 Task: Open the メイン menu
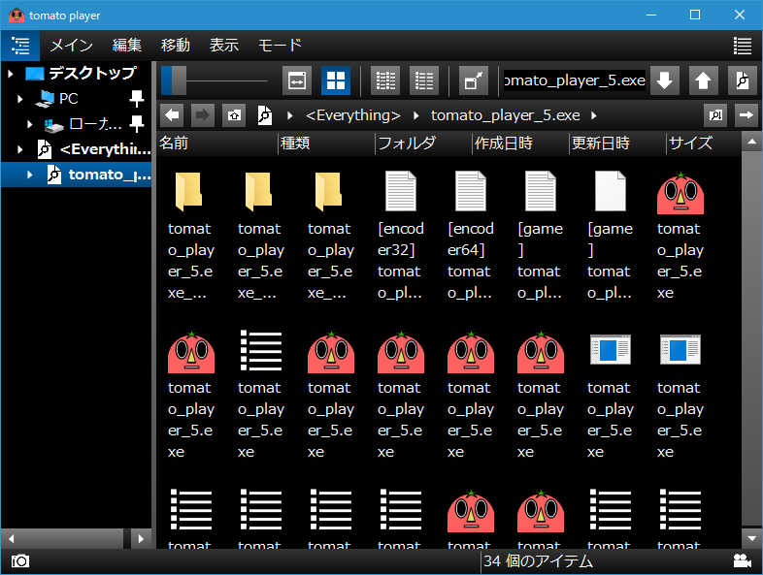tap(71, 46)
